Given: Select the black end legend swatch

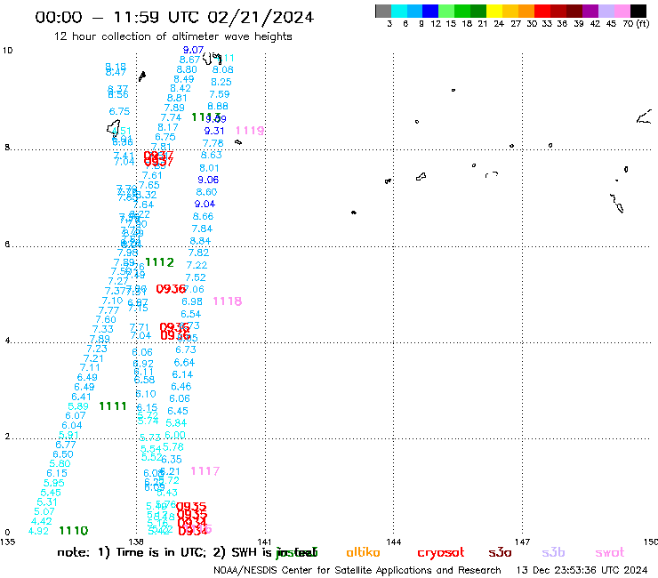Looking at the screenshot, I should [638, 11].
